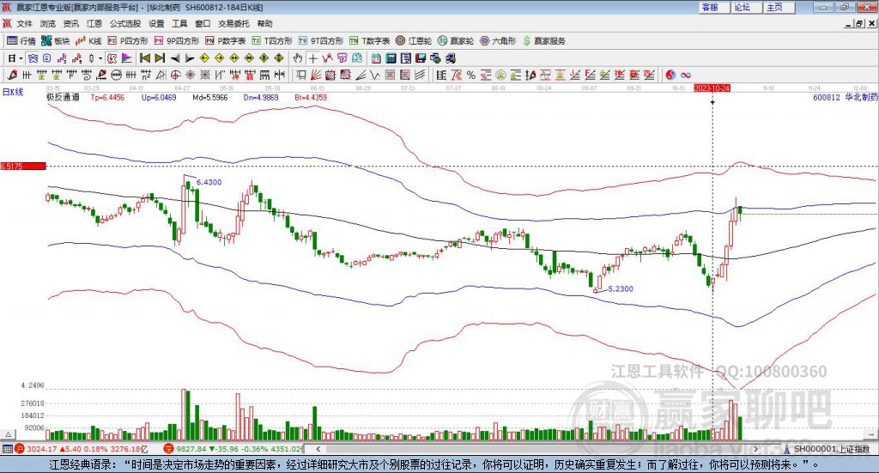879x473 pixels.
Task: Click the 日K线 chart label
Action: pos(13,92)
